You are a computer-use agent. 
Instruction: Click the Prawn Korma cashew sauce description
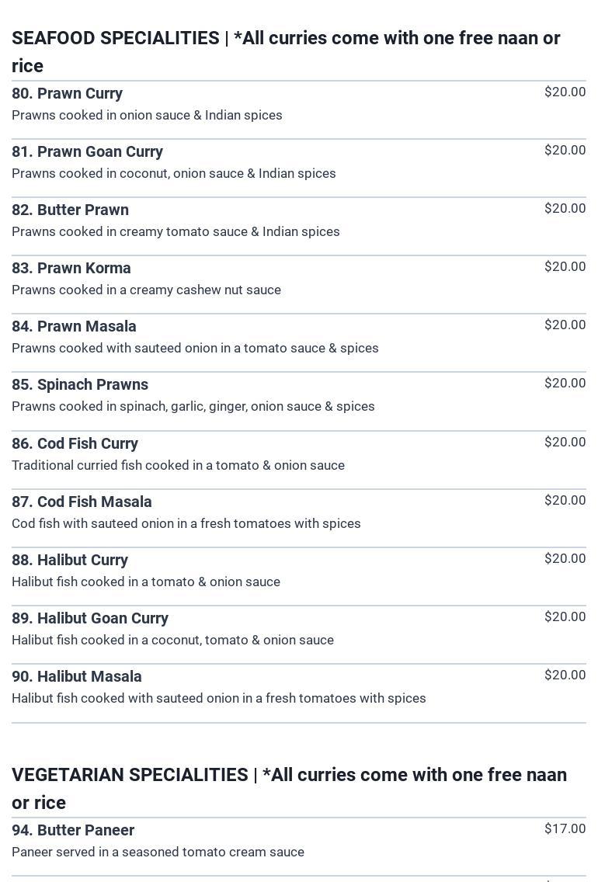click(x=146, y=290)
